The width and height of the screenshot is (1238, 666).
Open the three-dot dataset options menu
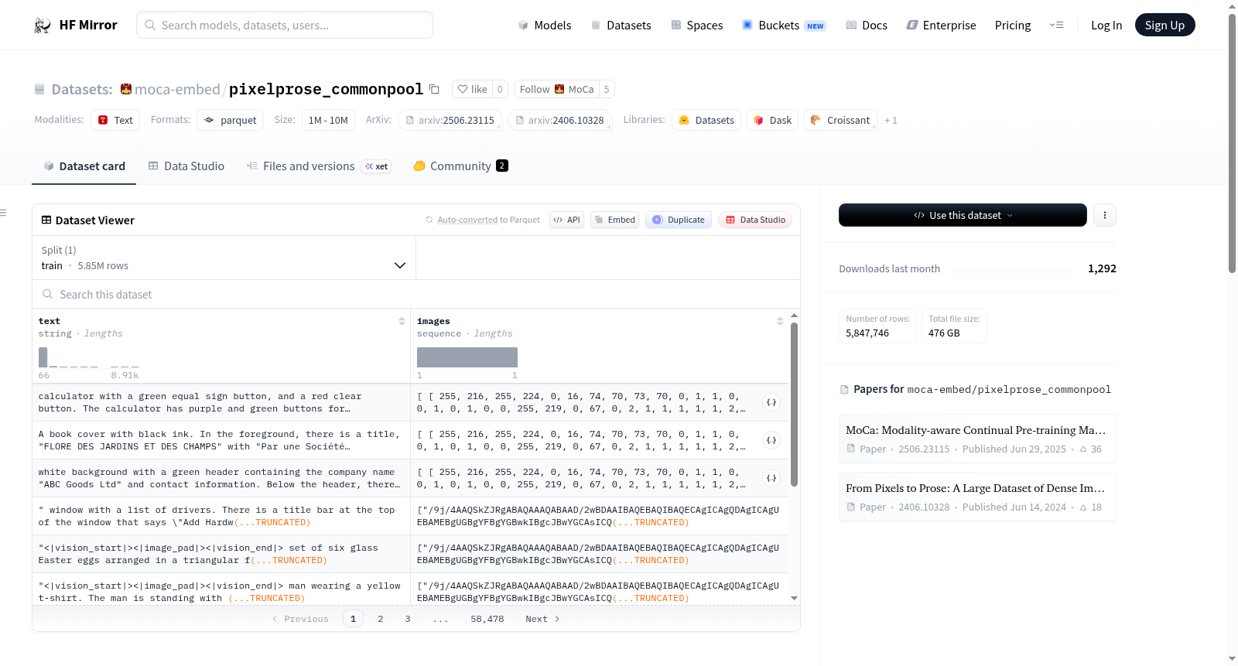click(x=1105, y=215)
